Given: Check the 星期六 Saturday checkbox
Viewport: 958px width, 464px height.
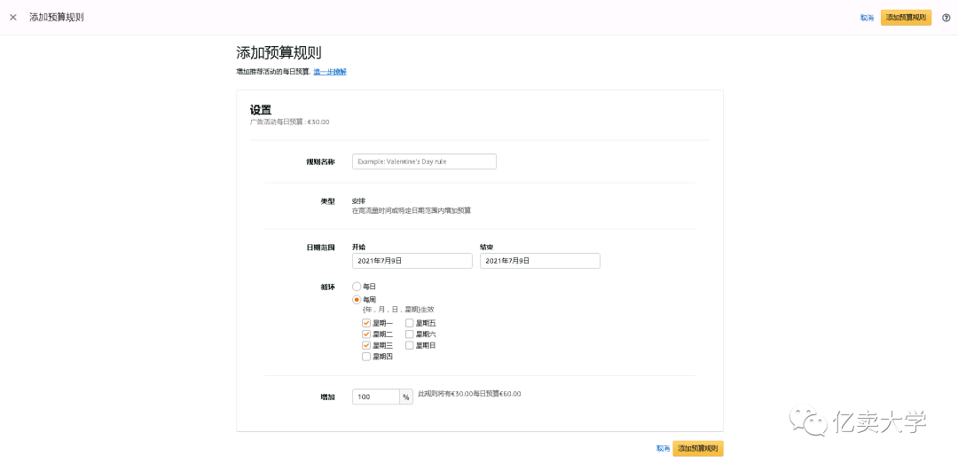Looking at the screenshot, I should (409, 334).
